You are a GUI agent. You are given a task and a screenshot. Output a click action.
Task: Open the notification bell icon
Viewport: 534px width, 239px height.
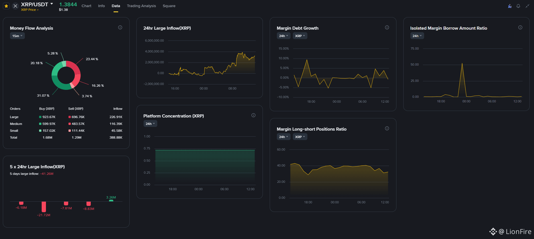coord(518,6)
